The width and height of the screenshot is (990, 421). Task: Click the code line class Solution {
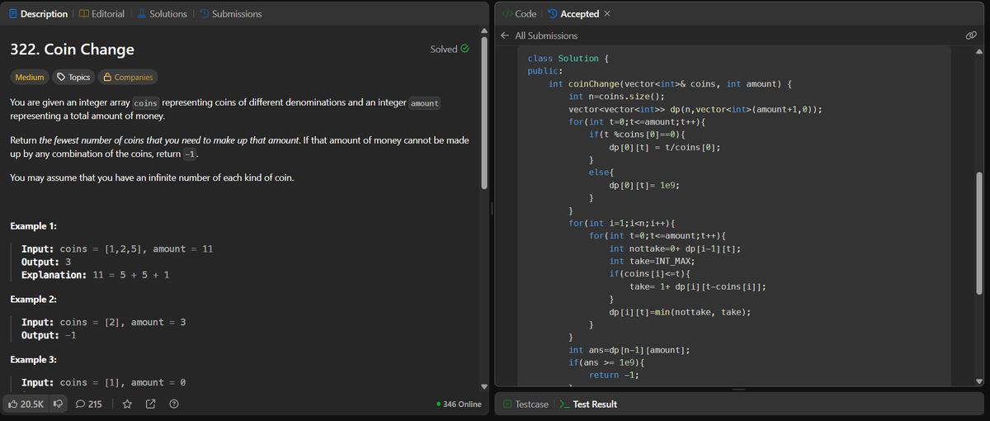click(568, 59)
